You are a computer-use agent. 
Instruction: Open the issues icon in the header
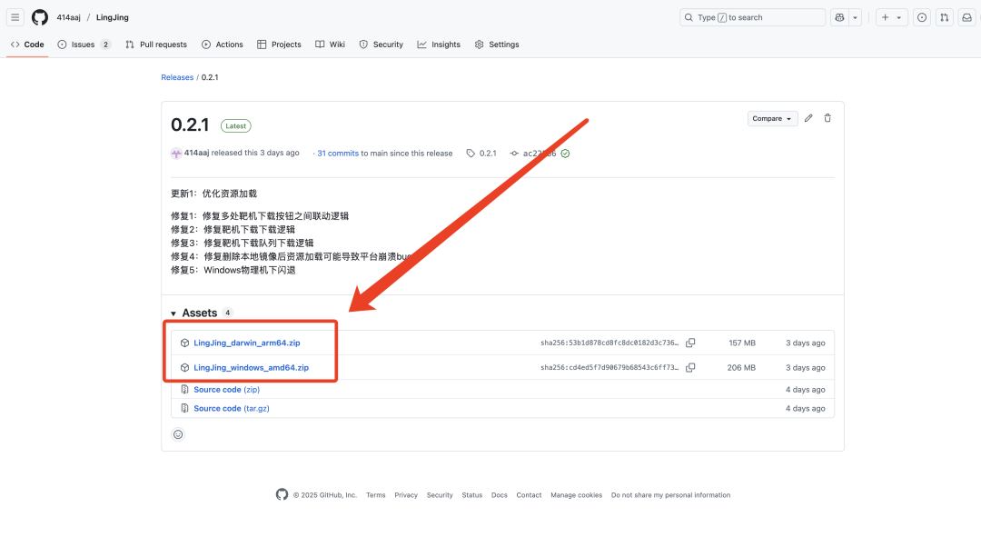[x=922, y=17]
